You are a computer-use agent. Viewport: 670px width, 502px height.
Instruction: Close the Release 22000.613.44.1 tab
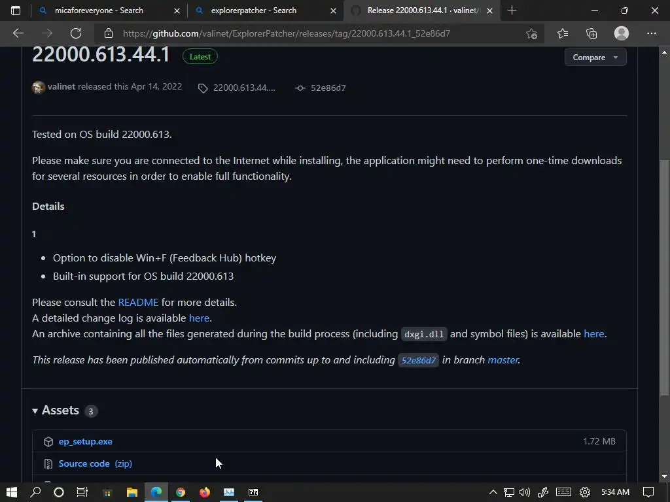[x=489, y=10]
